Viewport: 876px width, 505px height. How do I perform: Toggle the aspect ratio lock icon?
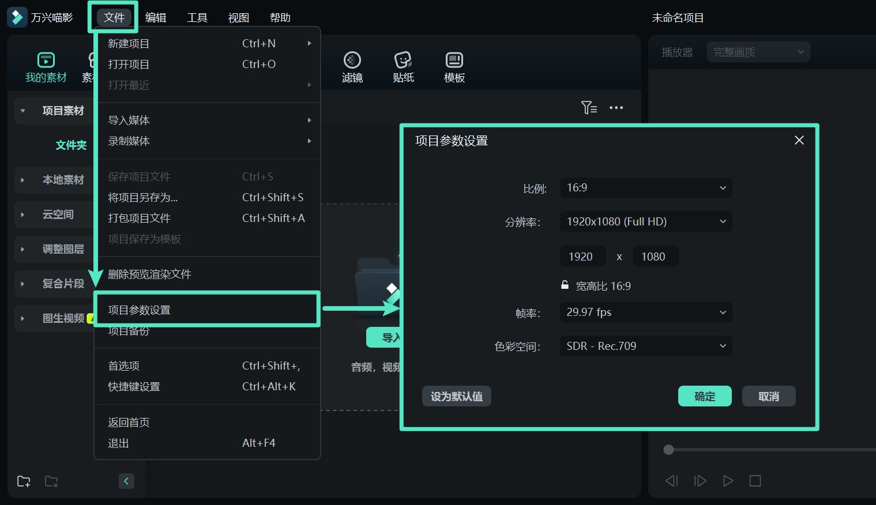[565, 285]
